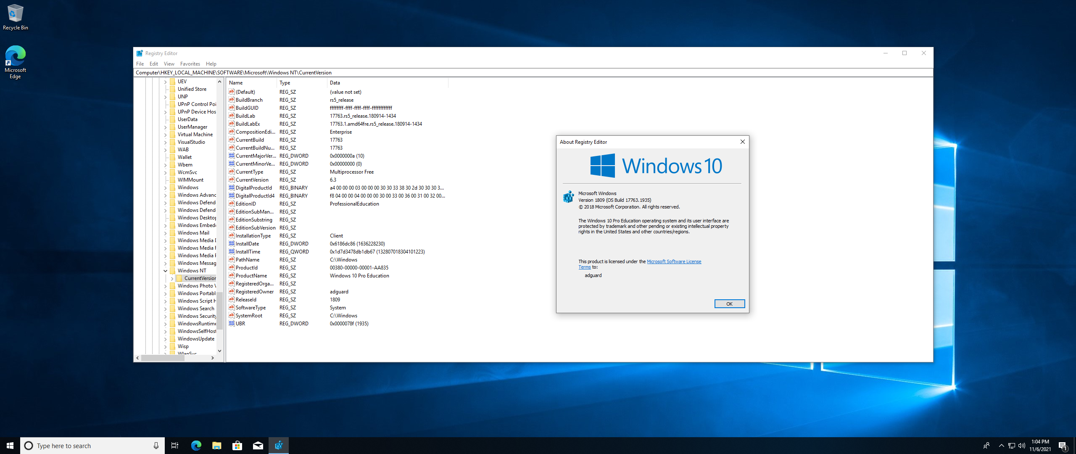Open the Action Center notifications
Screen dimensions: 1076x454
coord(1063,446)
